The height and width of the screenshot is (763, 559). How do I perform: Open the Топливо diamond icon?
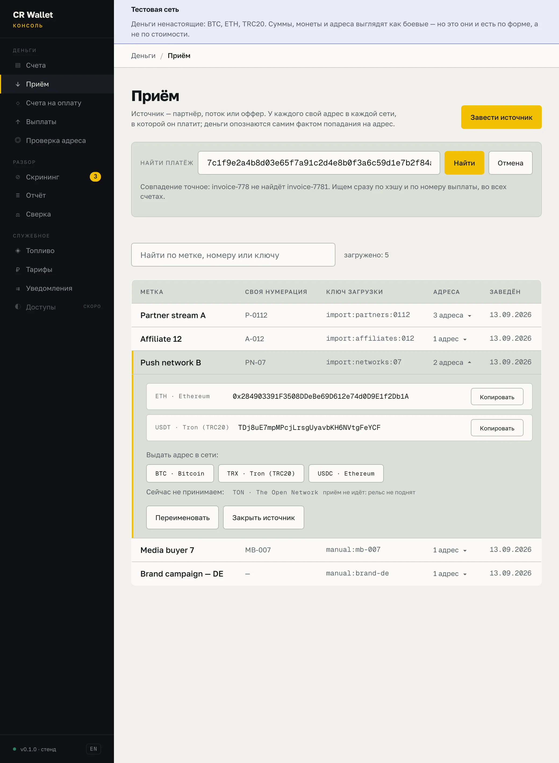pyautogui.click(x=18, y=251)
